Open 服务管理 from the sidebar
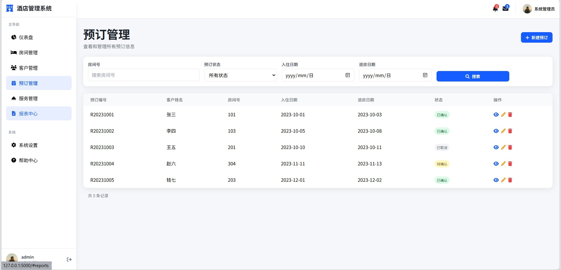Viewport: 561px width, 270px height. coord(39,98)
